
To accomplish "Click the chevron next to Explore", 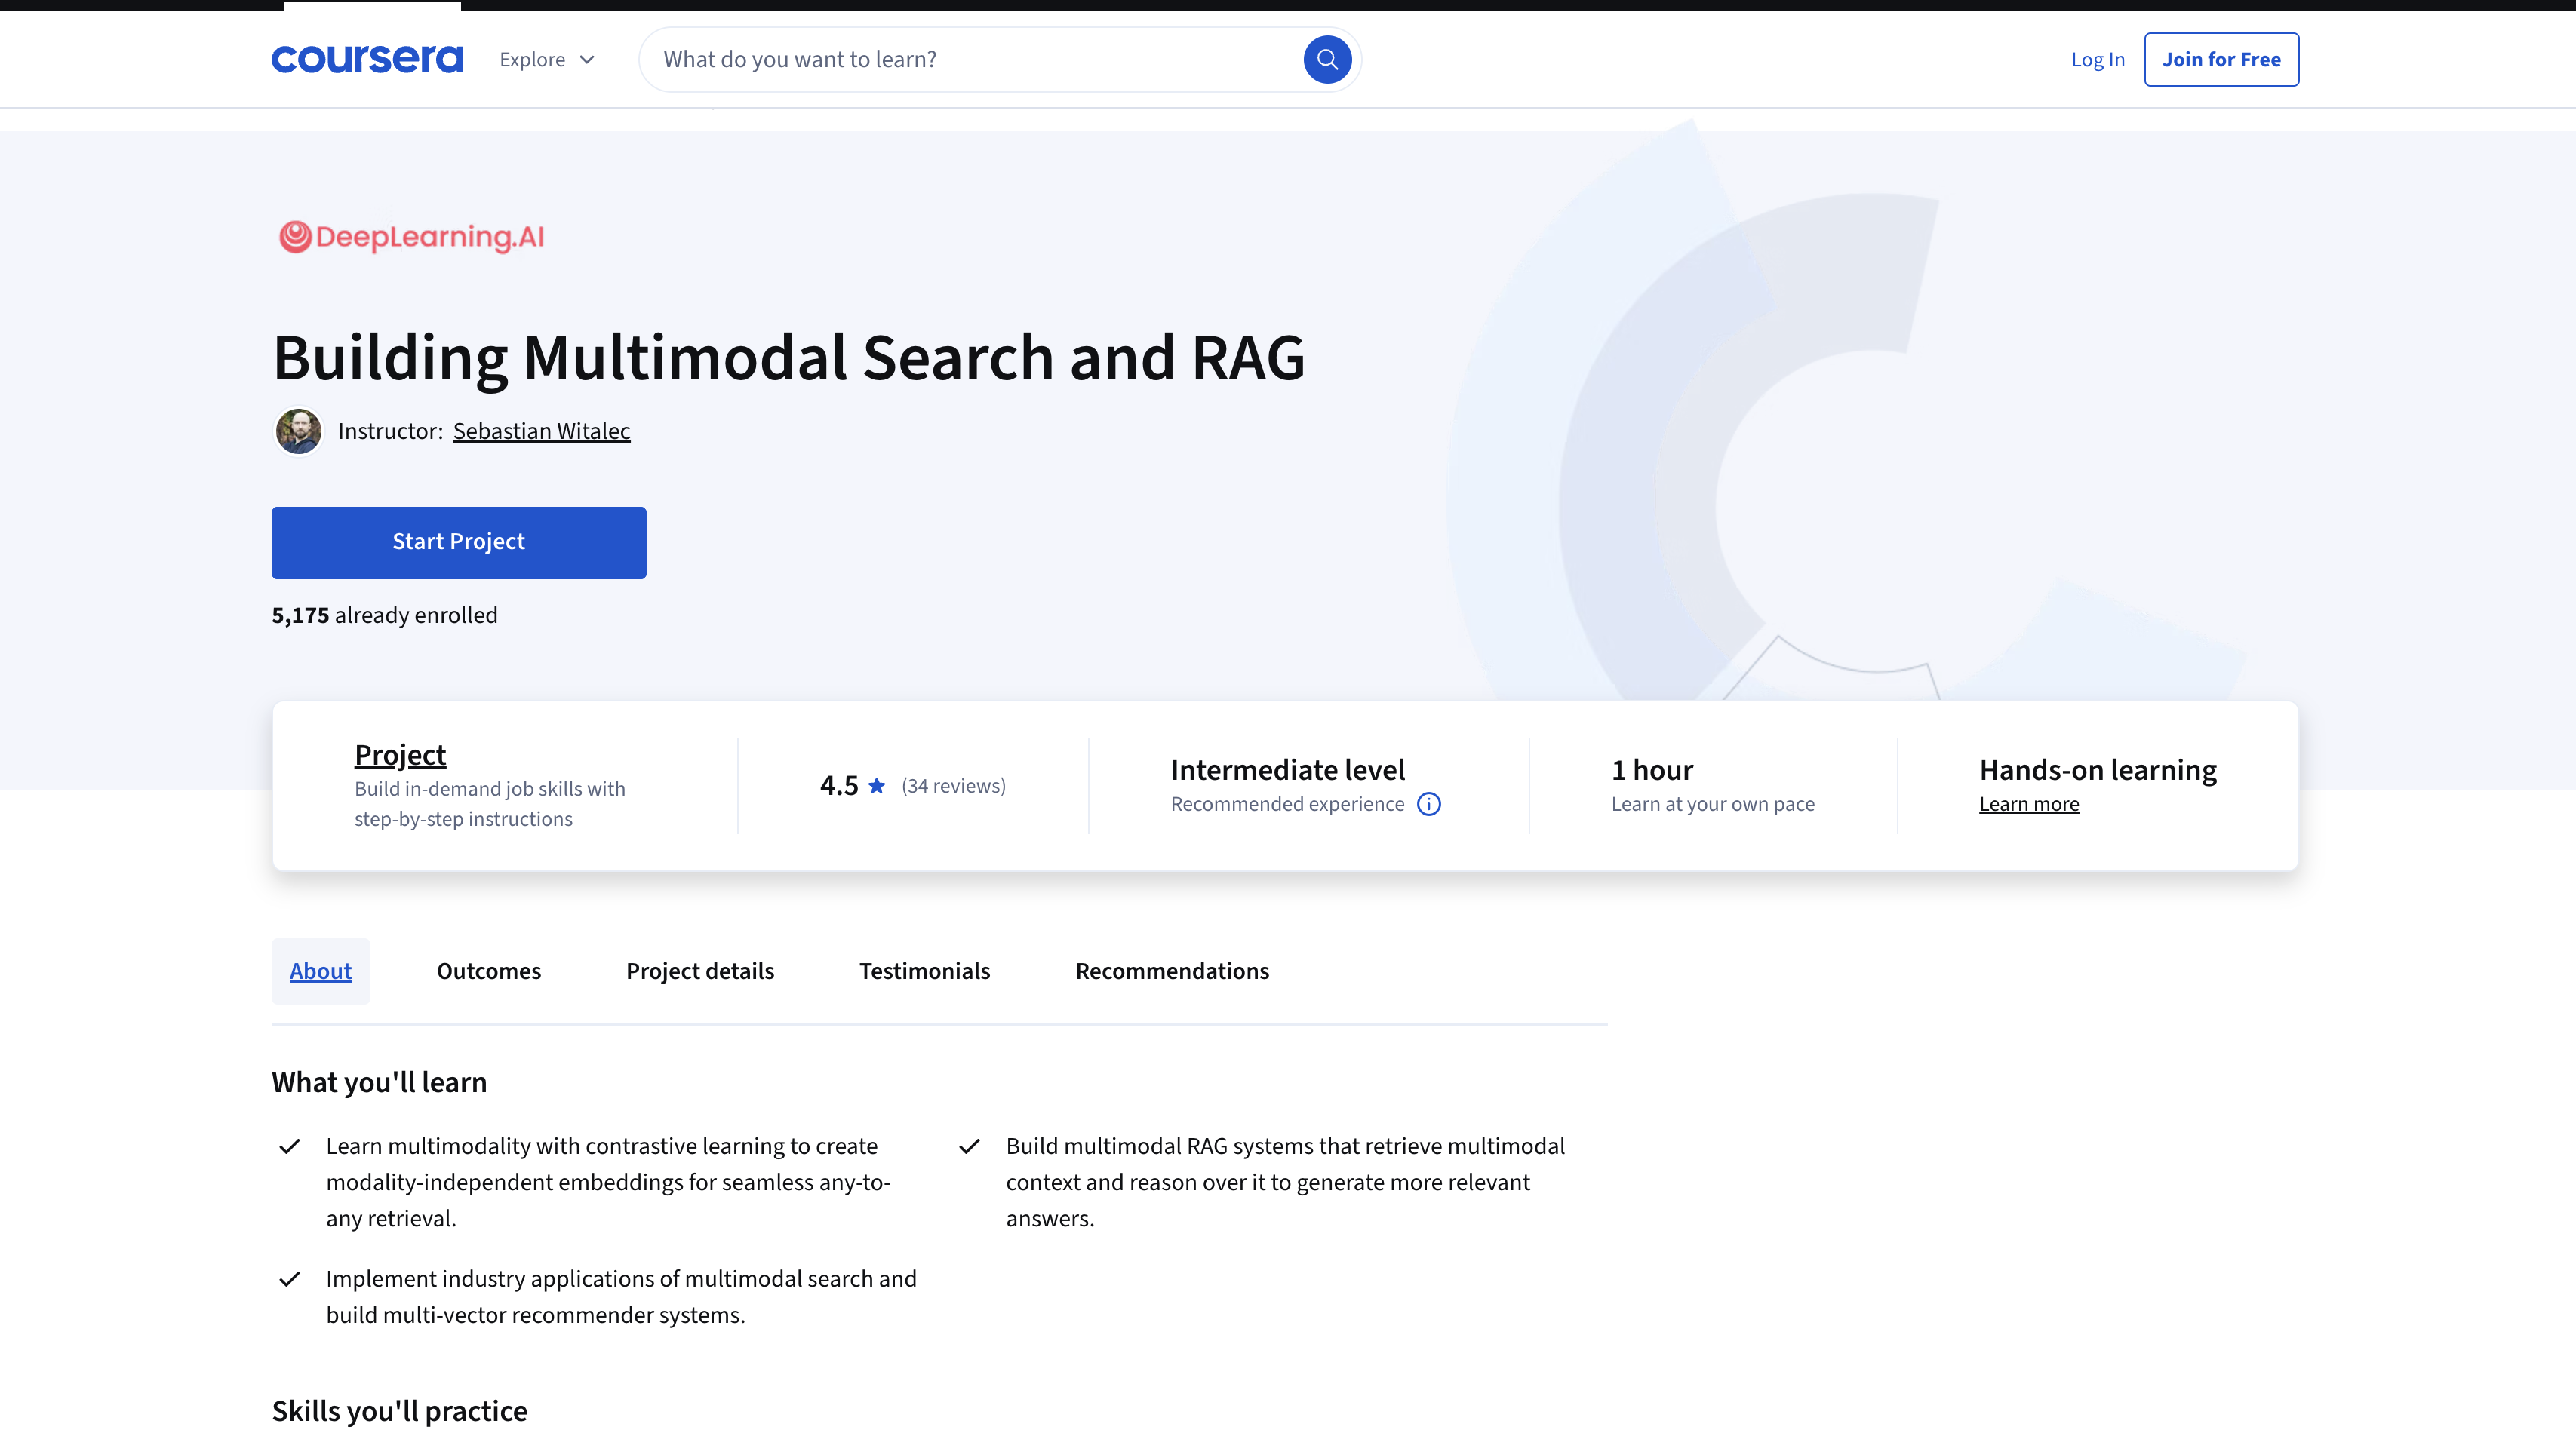I will (x=587, y=60).
